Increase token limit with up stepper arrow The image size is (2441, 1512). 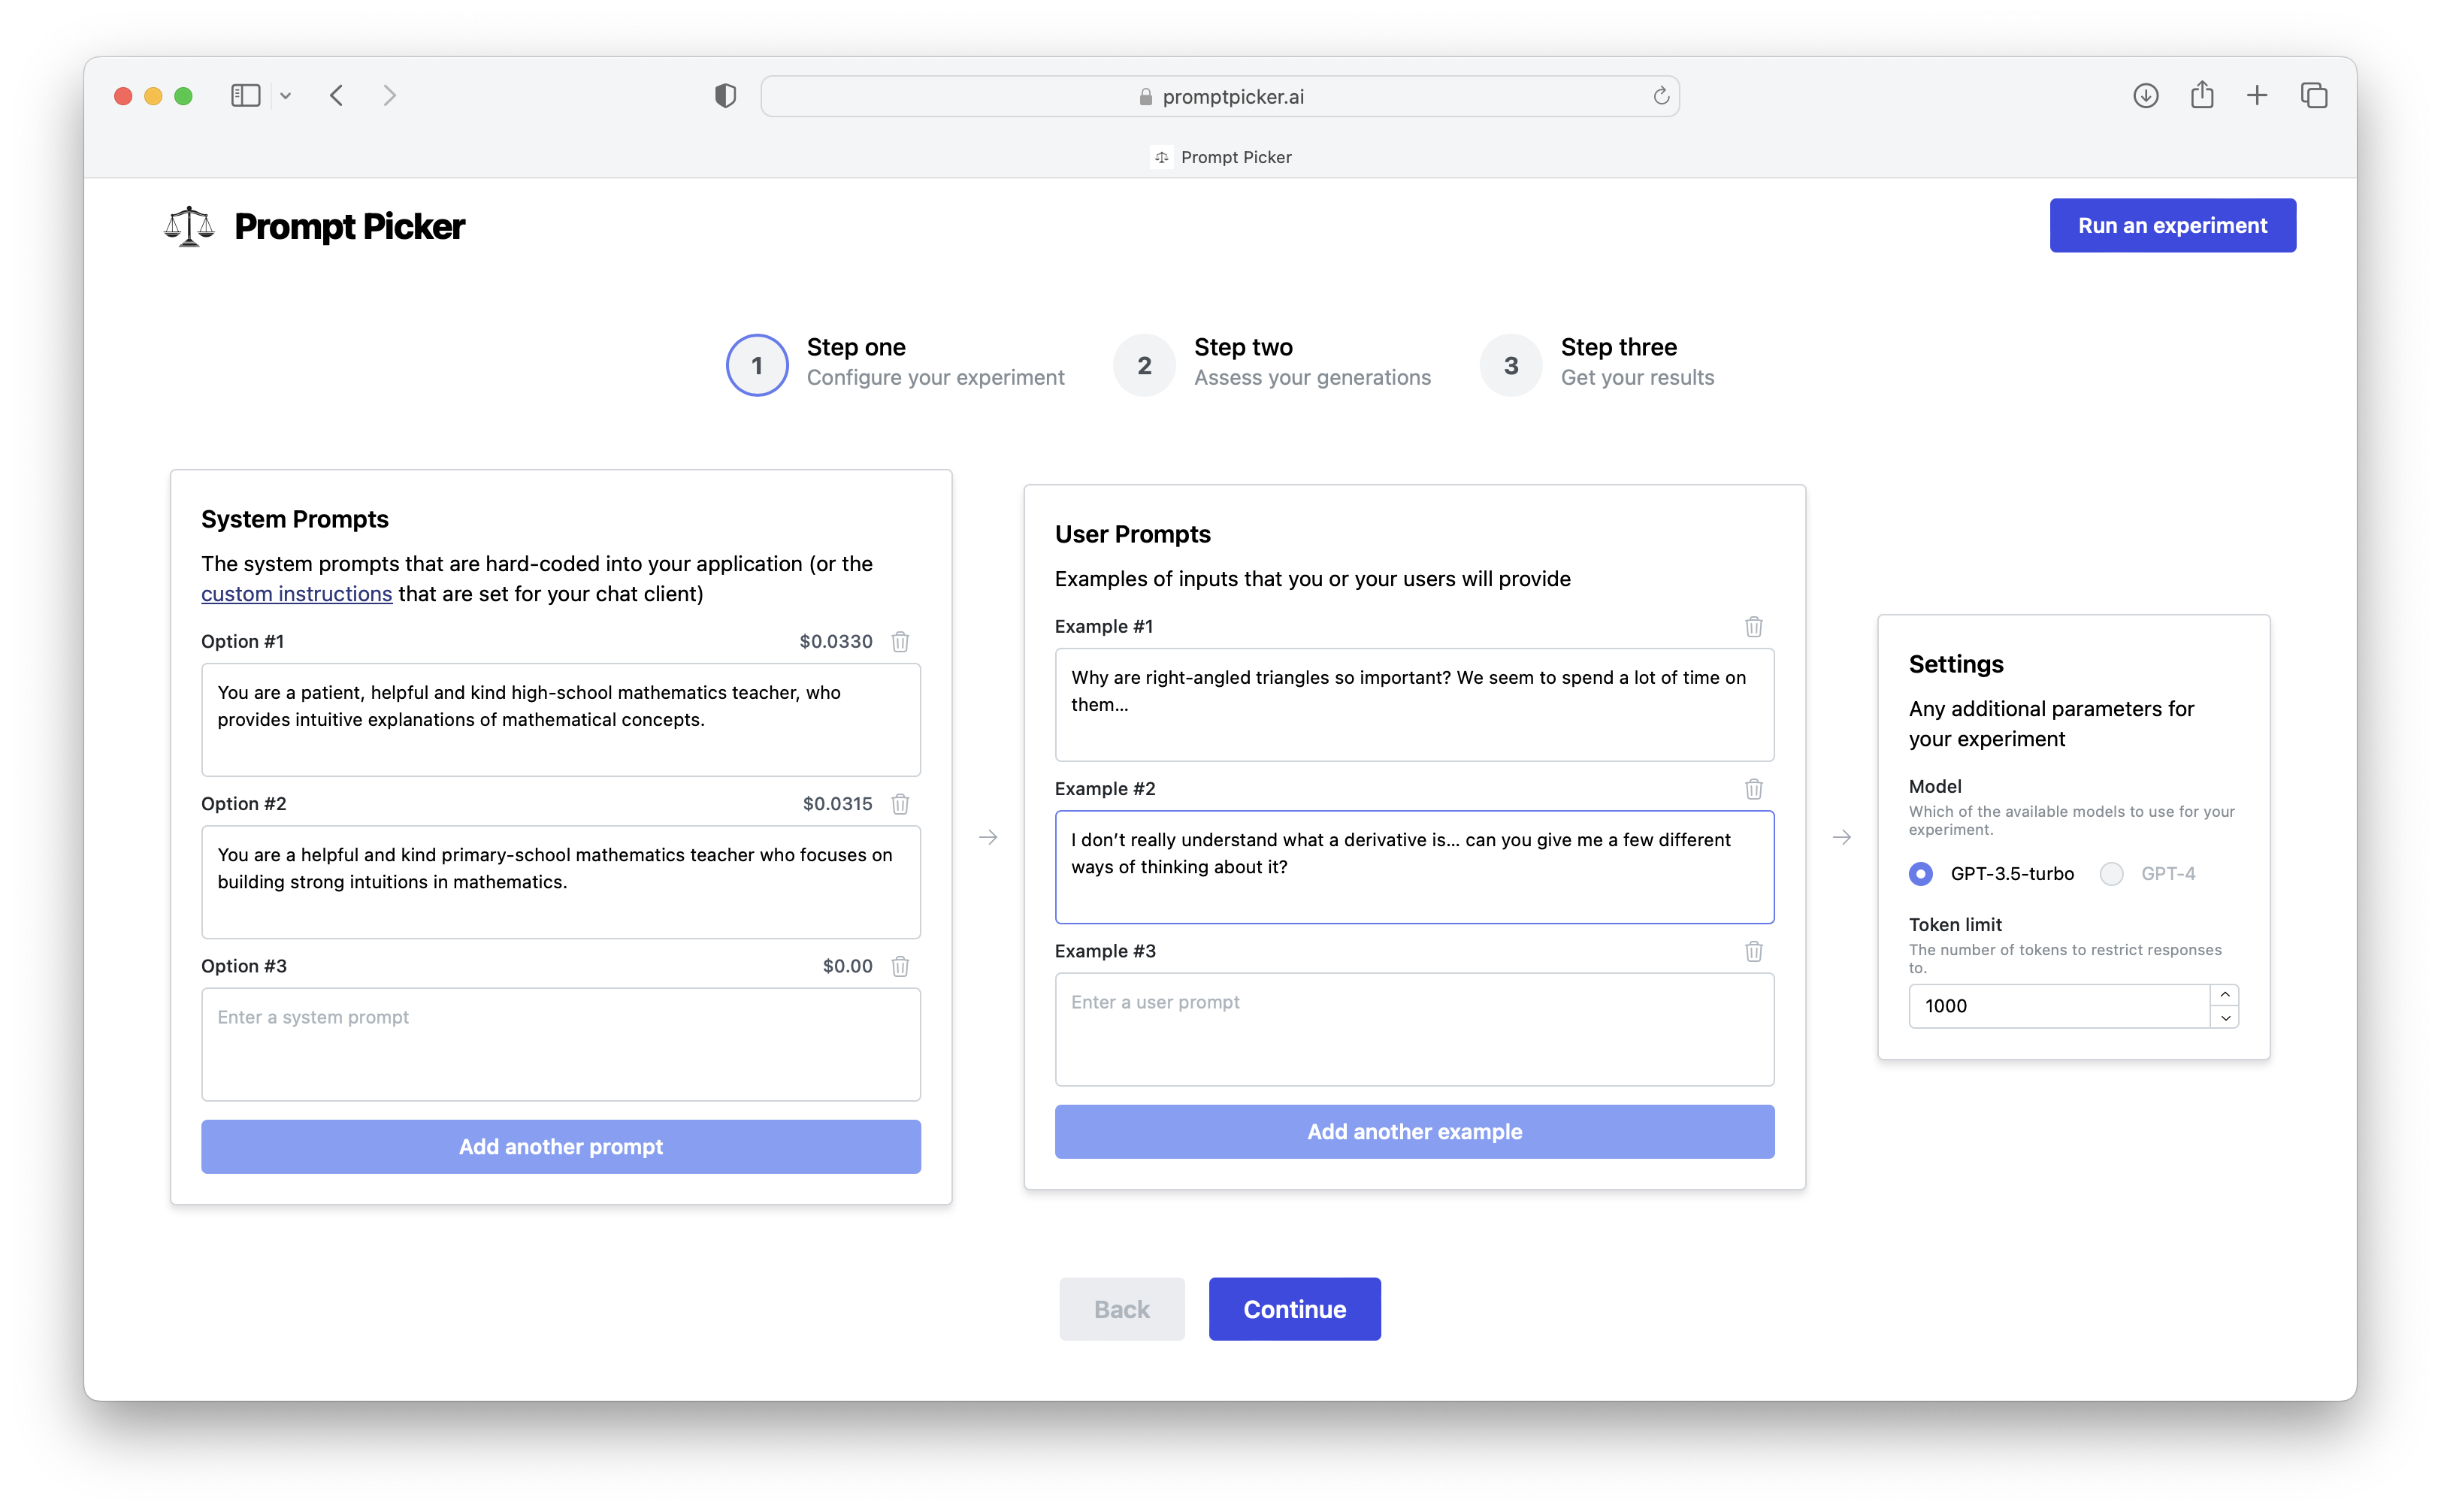coord(2224,995)
